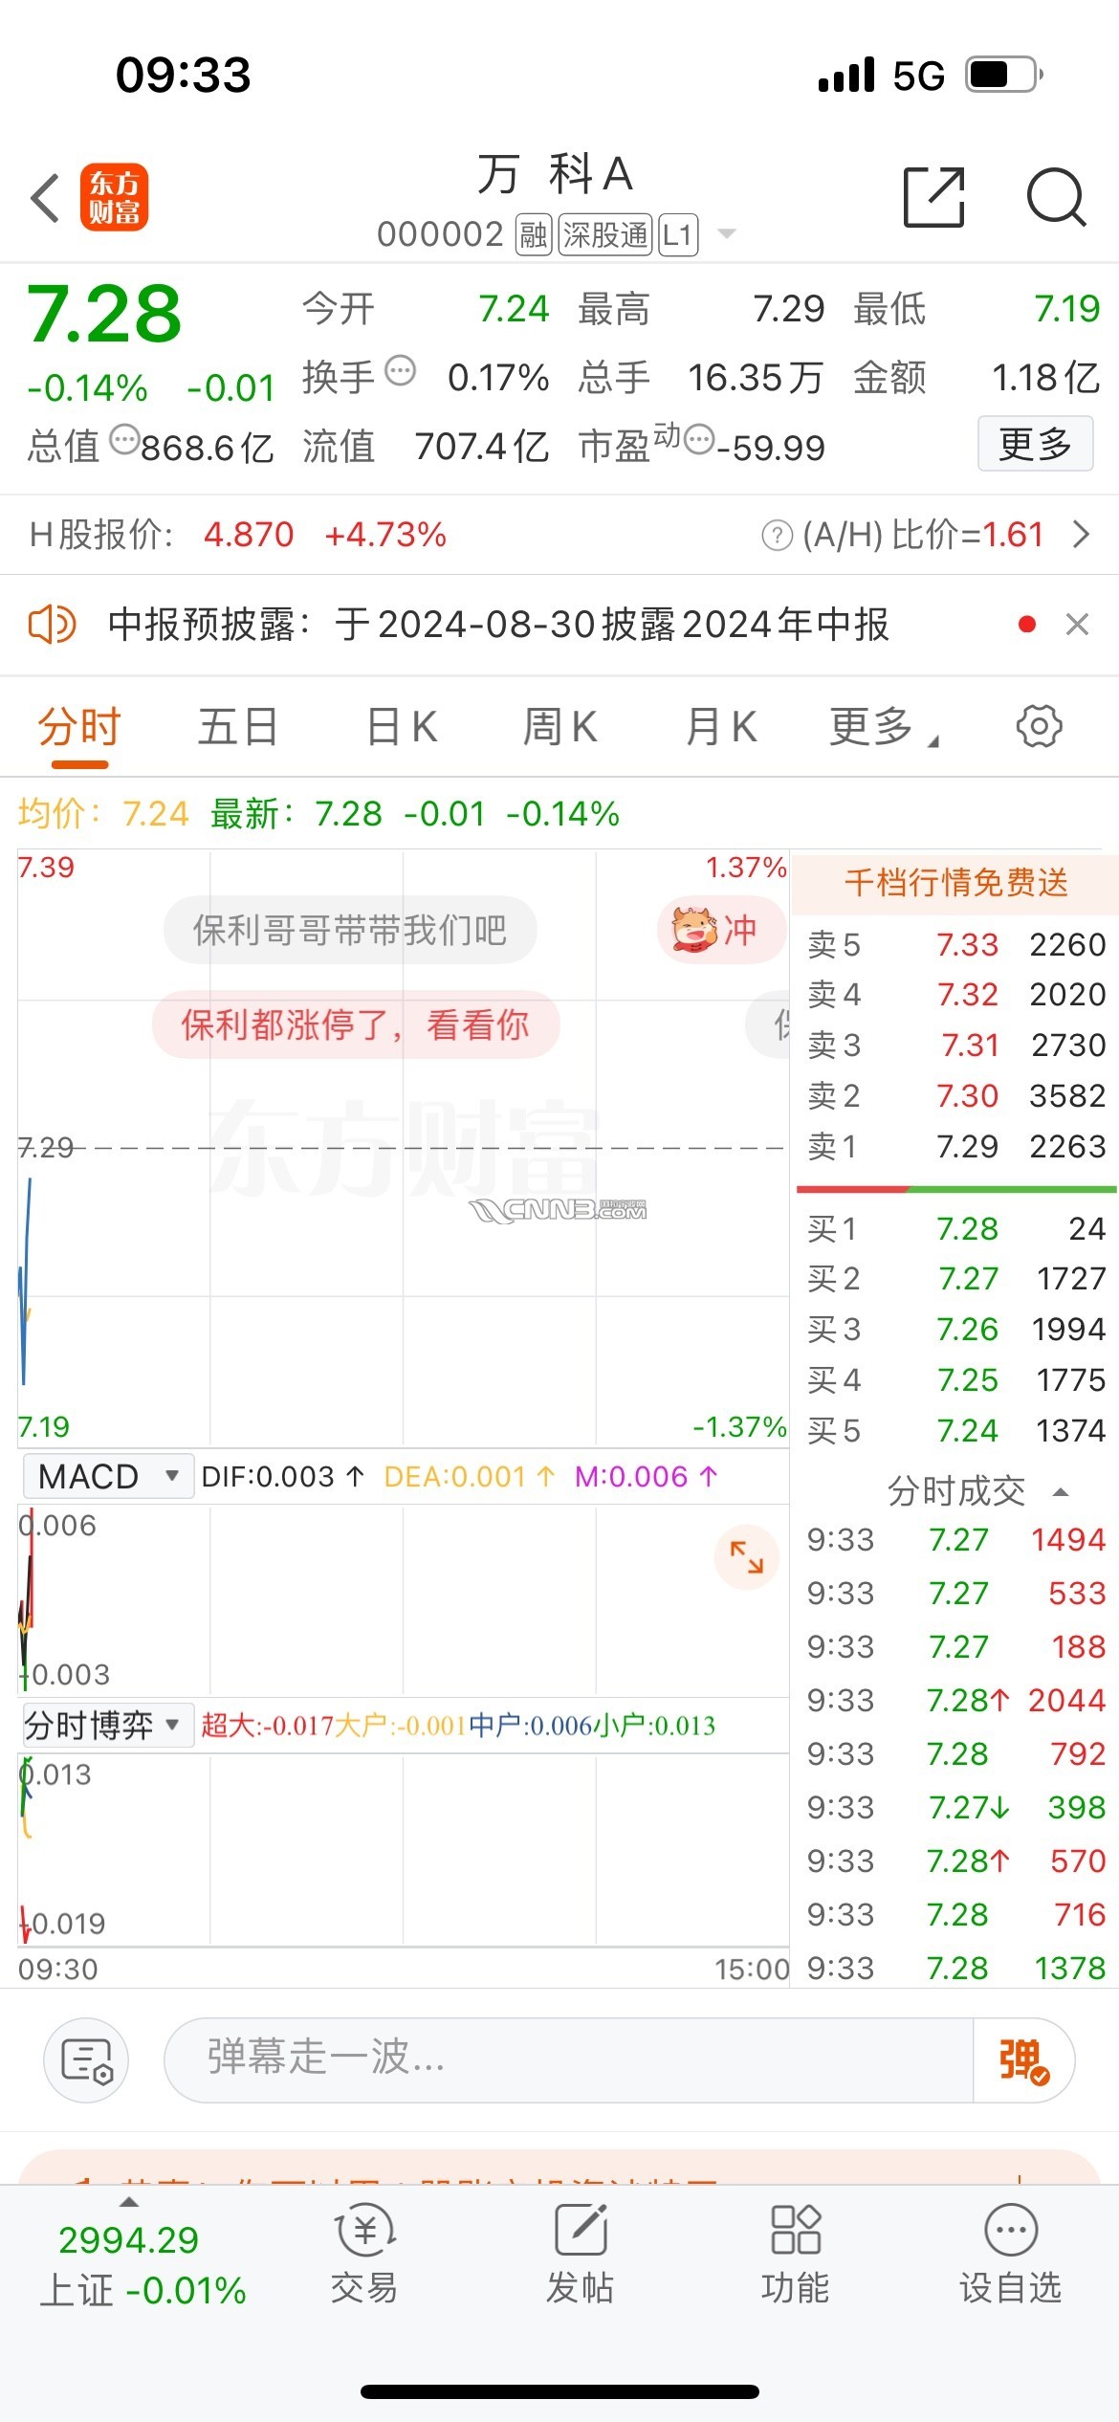Image resolution: width=1119 pixels, height=2422 pixels.
Task: Tap the 保利哥哥带带我们吧 barrage comment
Action: (350, 930)
